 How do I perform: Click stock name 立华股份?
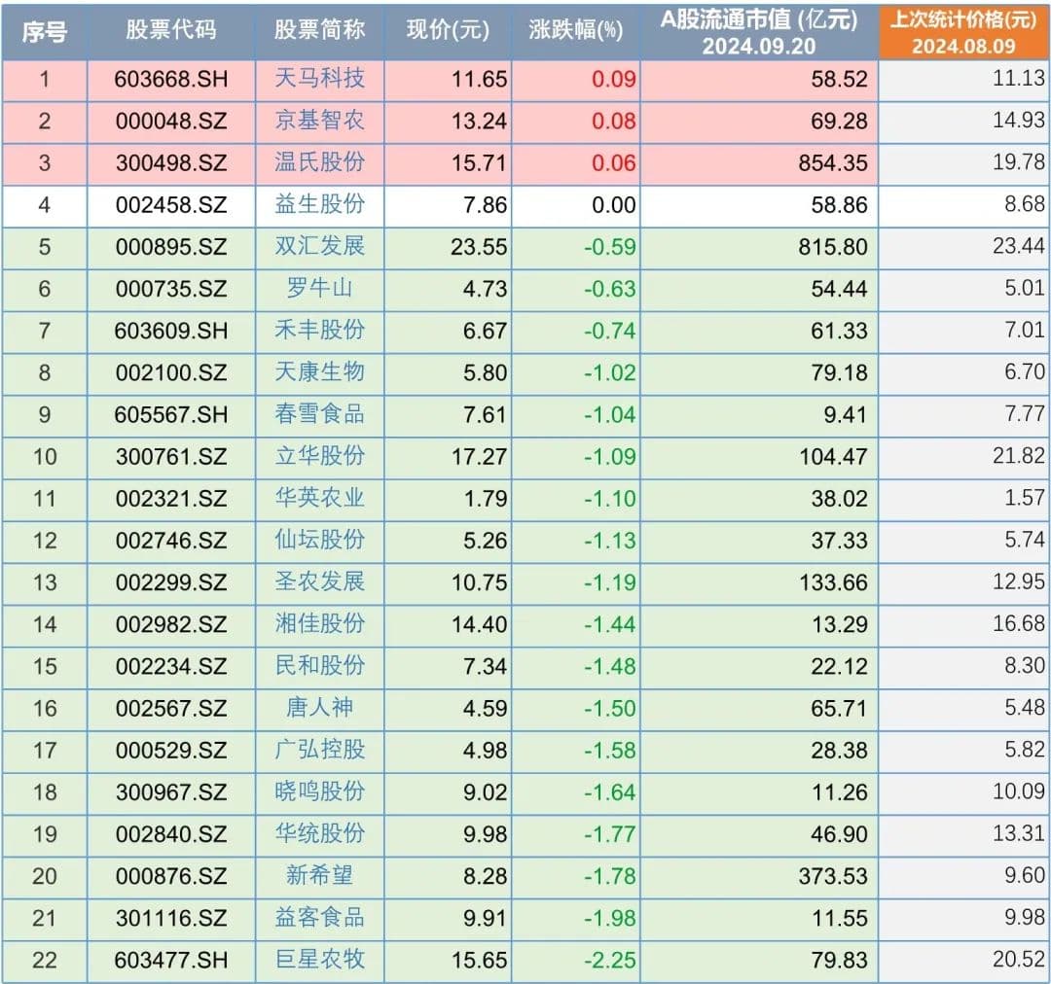(x=320, y=456)
